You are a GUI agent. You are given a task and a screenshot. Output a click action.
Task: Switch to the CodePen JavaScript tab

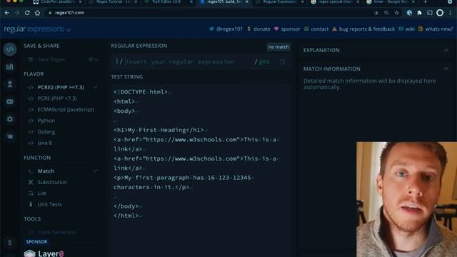click(x=57, y=2)
